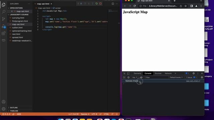Close the DevTools panel
214x120 pixels.
coord(202,73)
